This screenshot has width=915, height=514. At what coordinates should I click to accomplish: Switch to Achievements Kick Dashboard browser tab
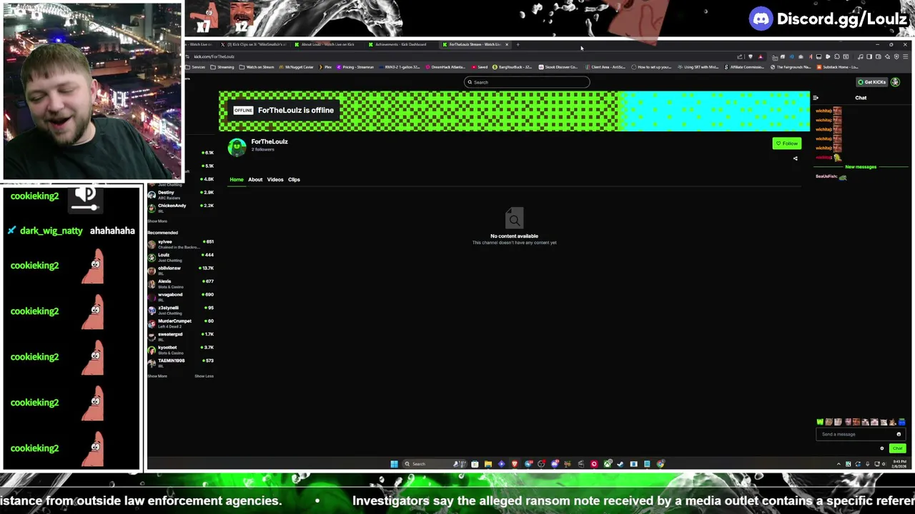(400, 44)
